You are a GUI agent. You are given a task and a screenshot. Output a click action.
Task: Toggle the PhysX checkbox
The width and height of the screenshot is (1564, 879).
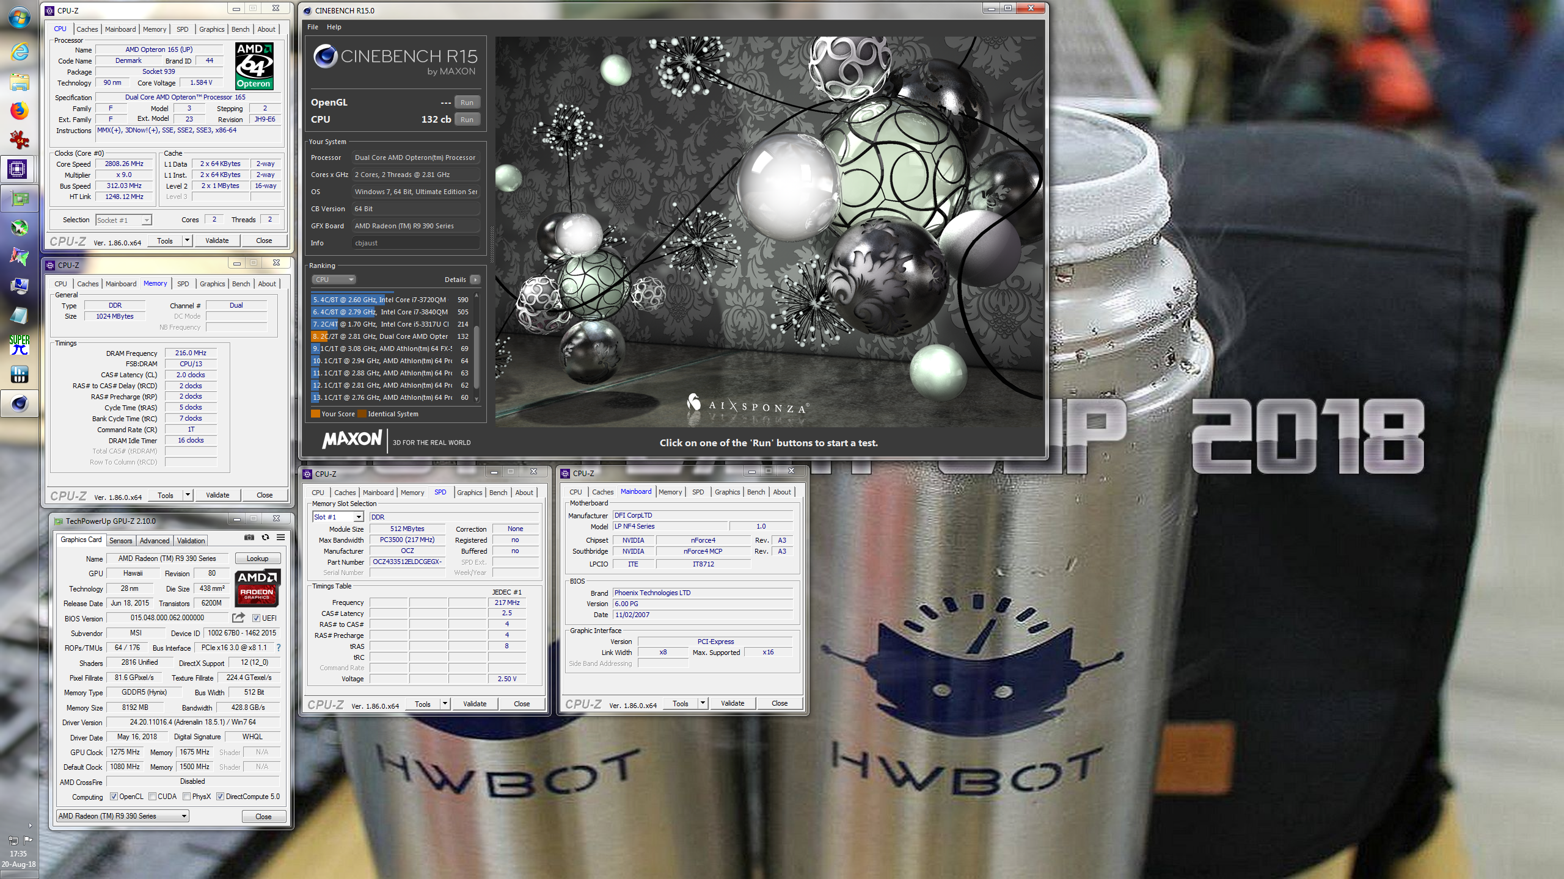pyautogui.click(x=186, y=796)
